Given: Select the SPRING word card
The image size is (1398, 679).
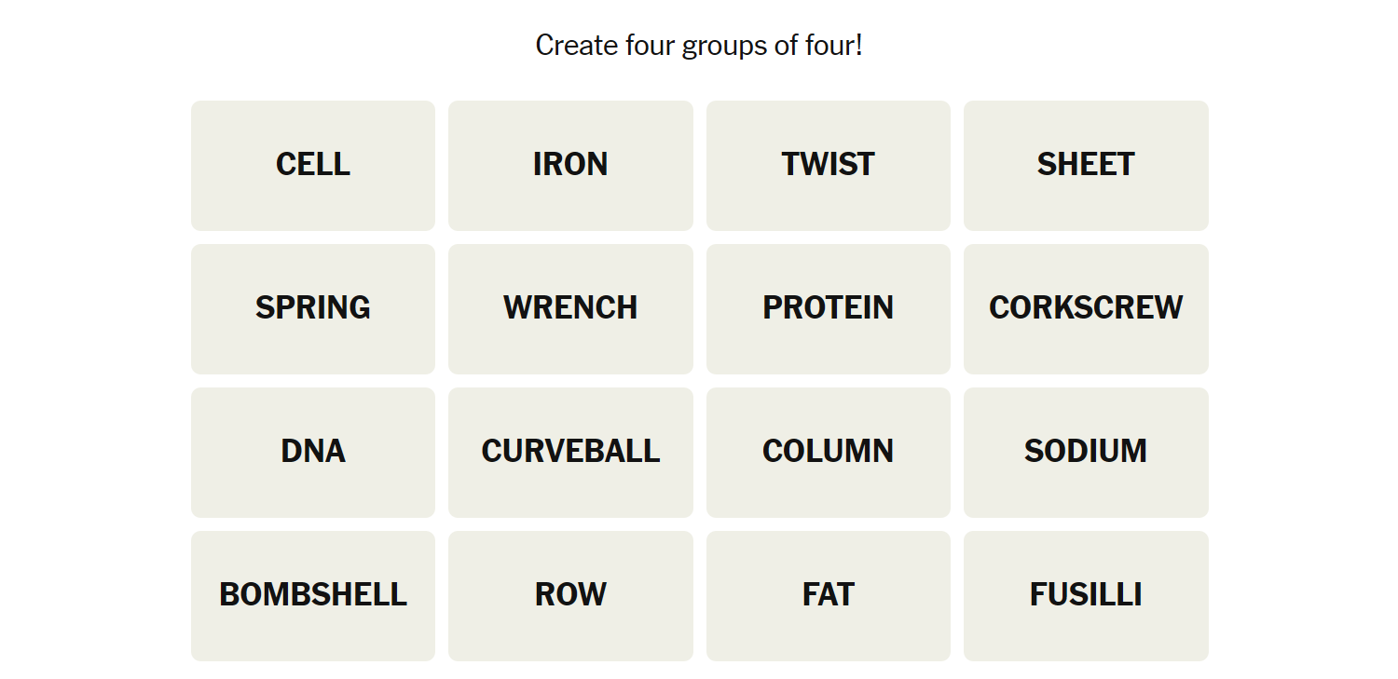Looking at the screenshot, I should 313,308.
